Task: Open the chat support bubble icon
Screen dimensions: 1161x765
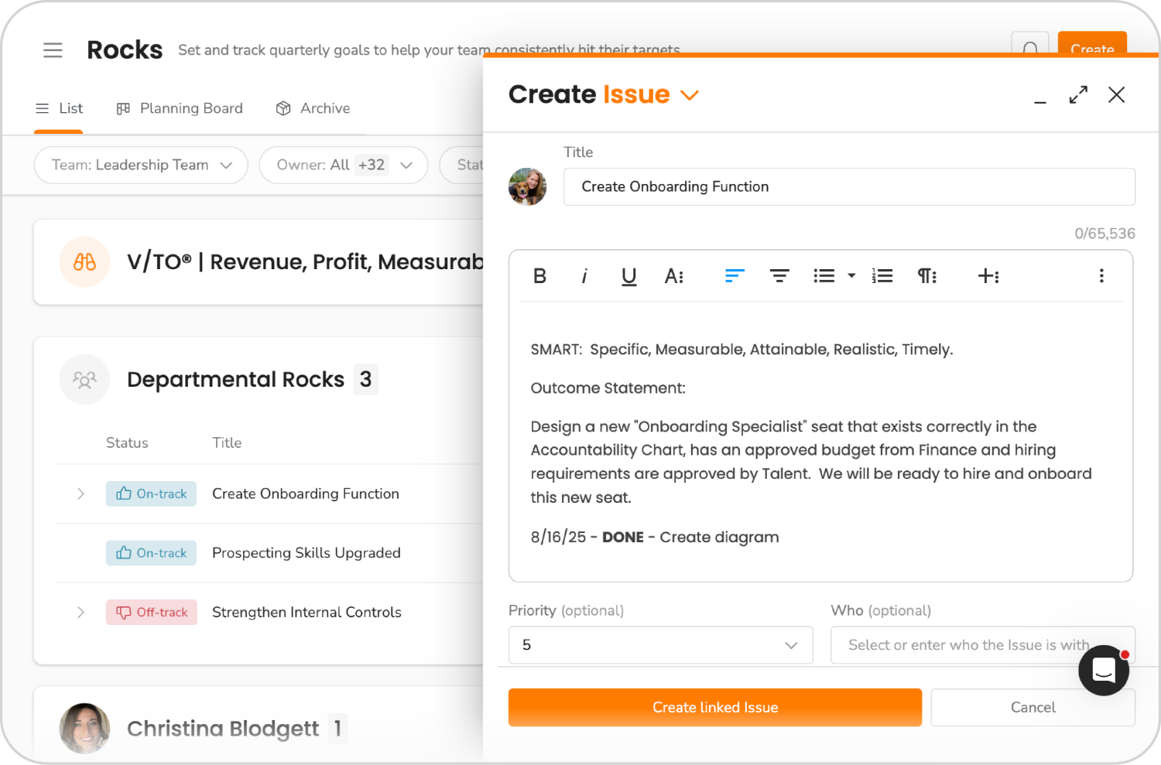Action: pyautogui.click(x=1103, y=670)
